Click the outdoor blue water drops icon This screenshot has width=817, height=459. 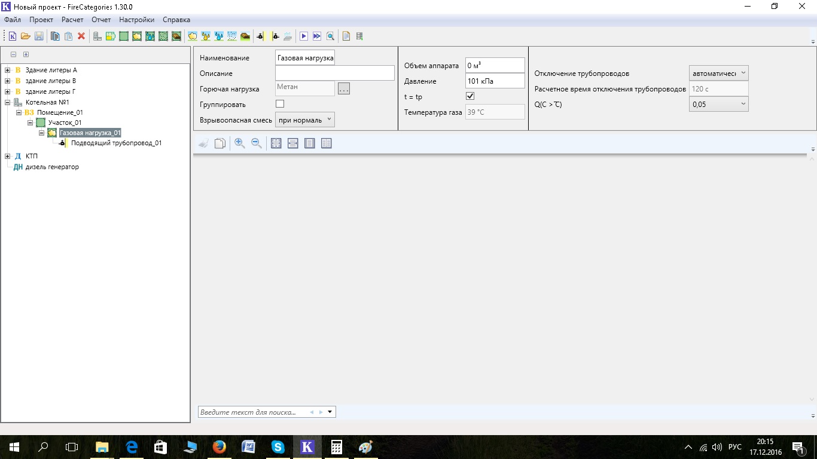click(219, 36)
